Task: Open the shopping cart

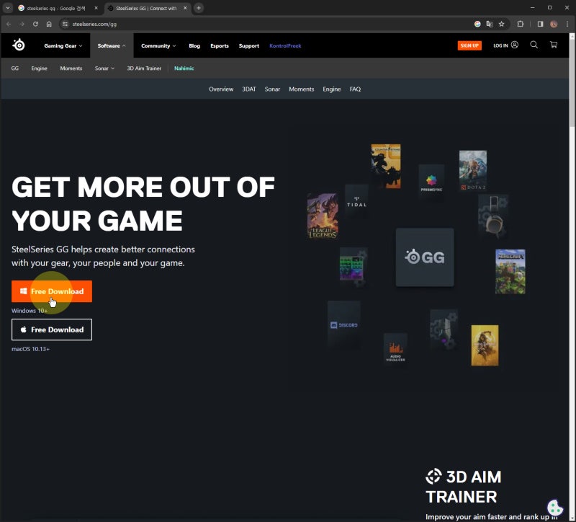Action: 553,45
